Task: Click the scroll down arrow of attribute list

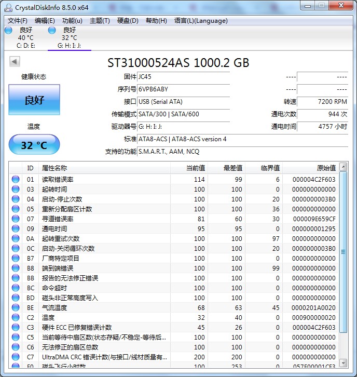Action: click(x=344, y=362)
